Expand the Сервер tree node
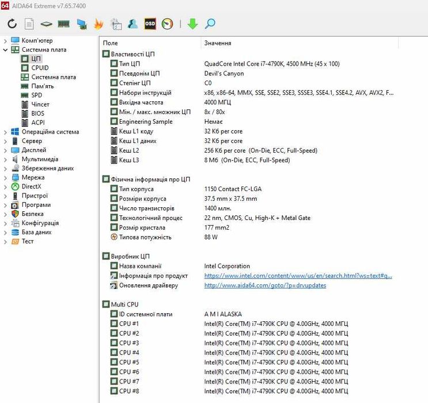This screenshot has width=428, height=403. click(x=5, y=141)
